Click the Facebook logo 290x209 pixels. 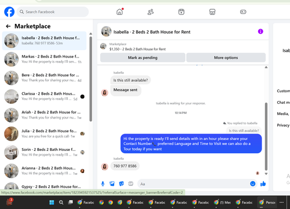(x=9, y=12)
